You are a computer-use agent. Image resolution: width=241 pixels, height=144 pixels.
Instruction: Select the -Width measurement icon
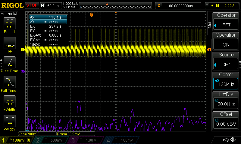point(9,121)
